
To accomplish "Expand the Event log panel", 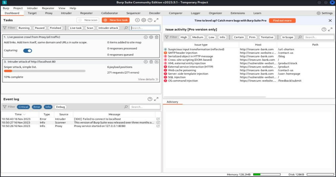I will point(156,99).
